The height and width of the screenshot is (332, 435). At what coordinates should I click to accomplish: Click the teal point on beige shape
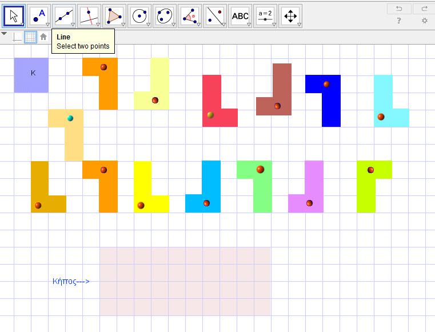[70, 118]
